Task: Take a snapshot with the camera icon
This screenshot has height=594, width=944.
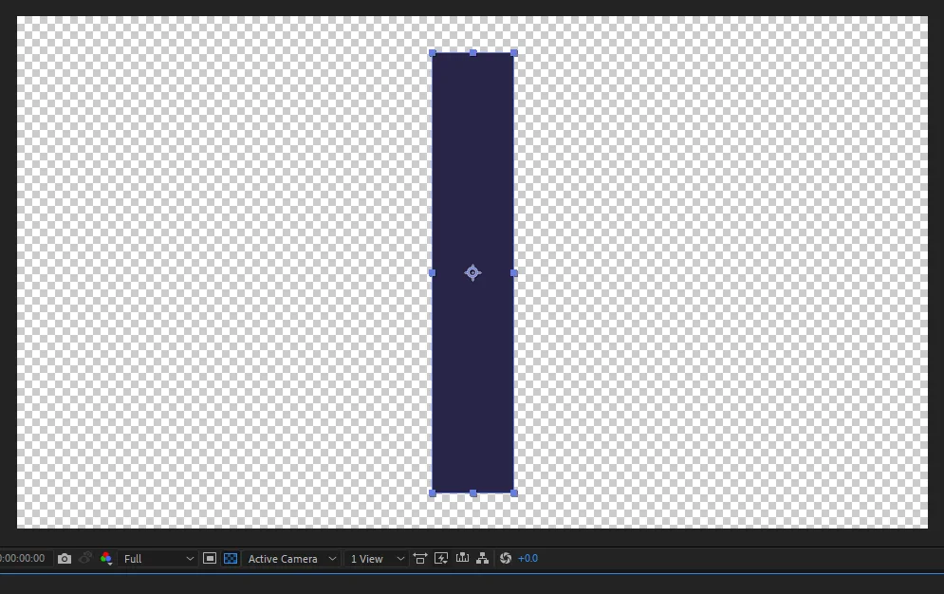Action: (65, 559)
